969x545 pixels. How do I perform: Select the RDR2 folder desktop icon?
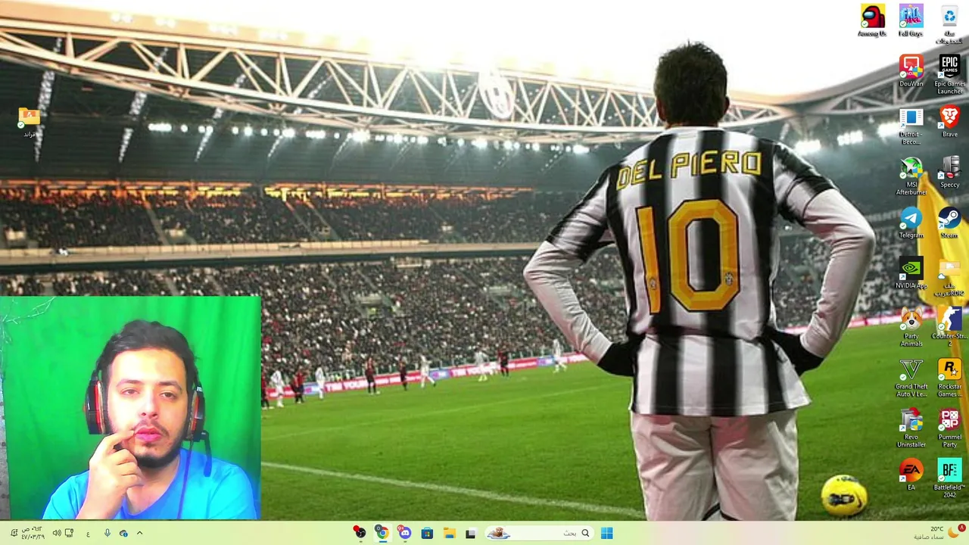coord(949,278)
